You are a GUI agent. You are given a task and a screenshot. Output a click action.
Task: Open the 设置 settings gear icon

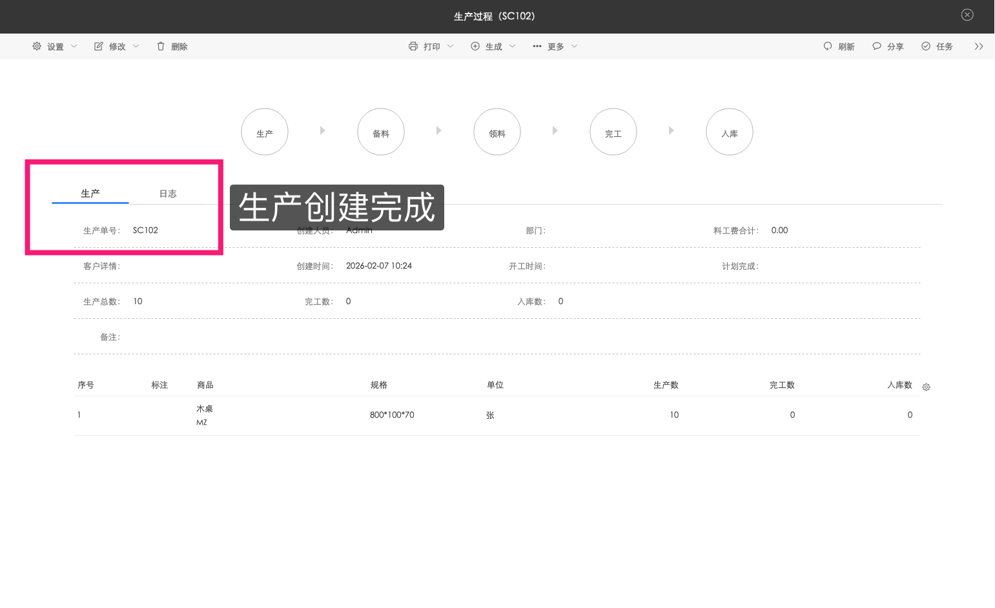click(37, 46)
